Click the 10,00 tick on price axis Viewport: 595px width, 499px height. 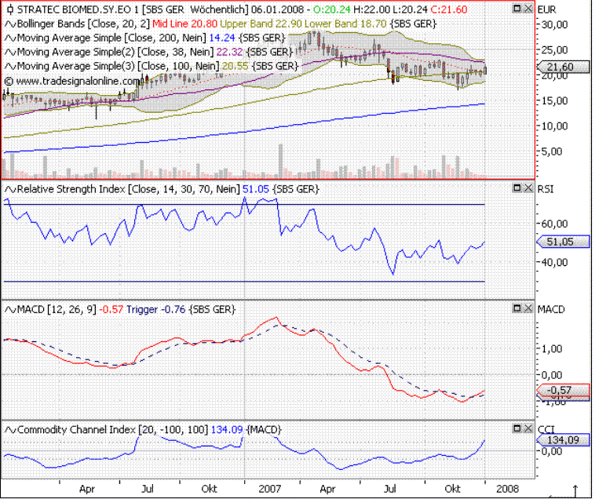click(x=555, y=126)
